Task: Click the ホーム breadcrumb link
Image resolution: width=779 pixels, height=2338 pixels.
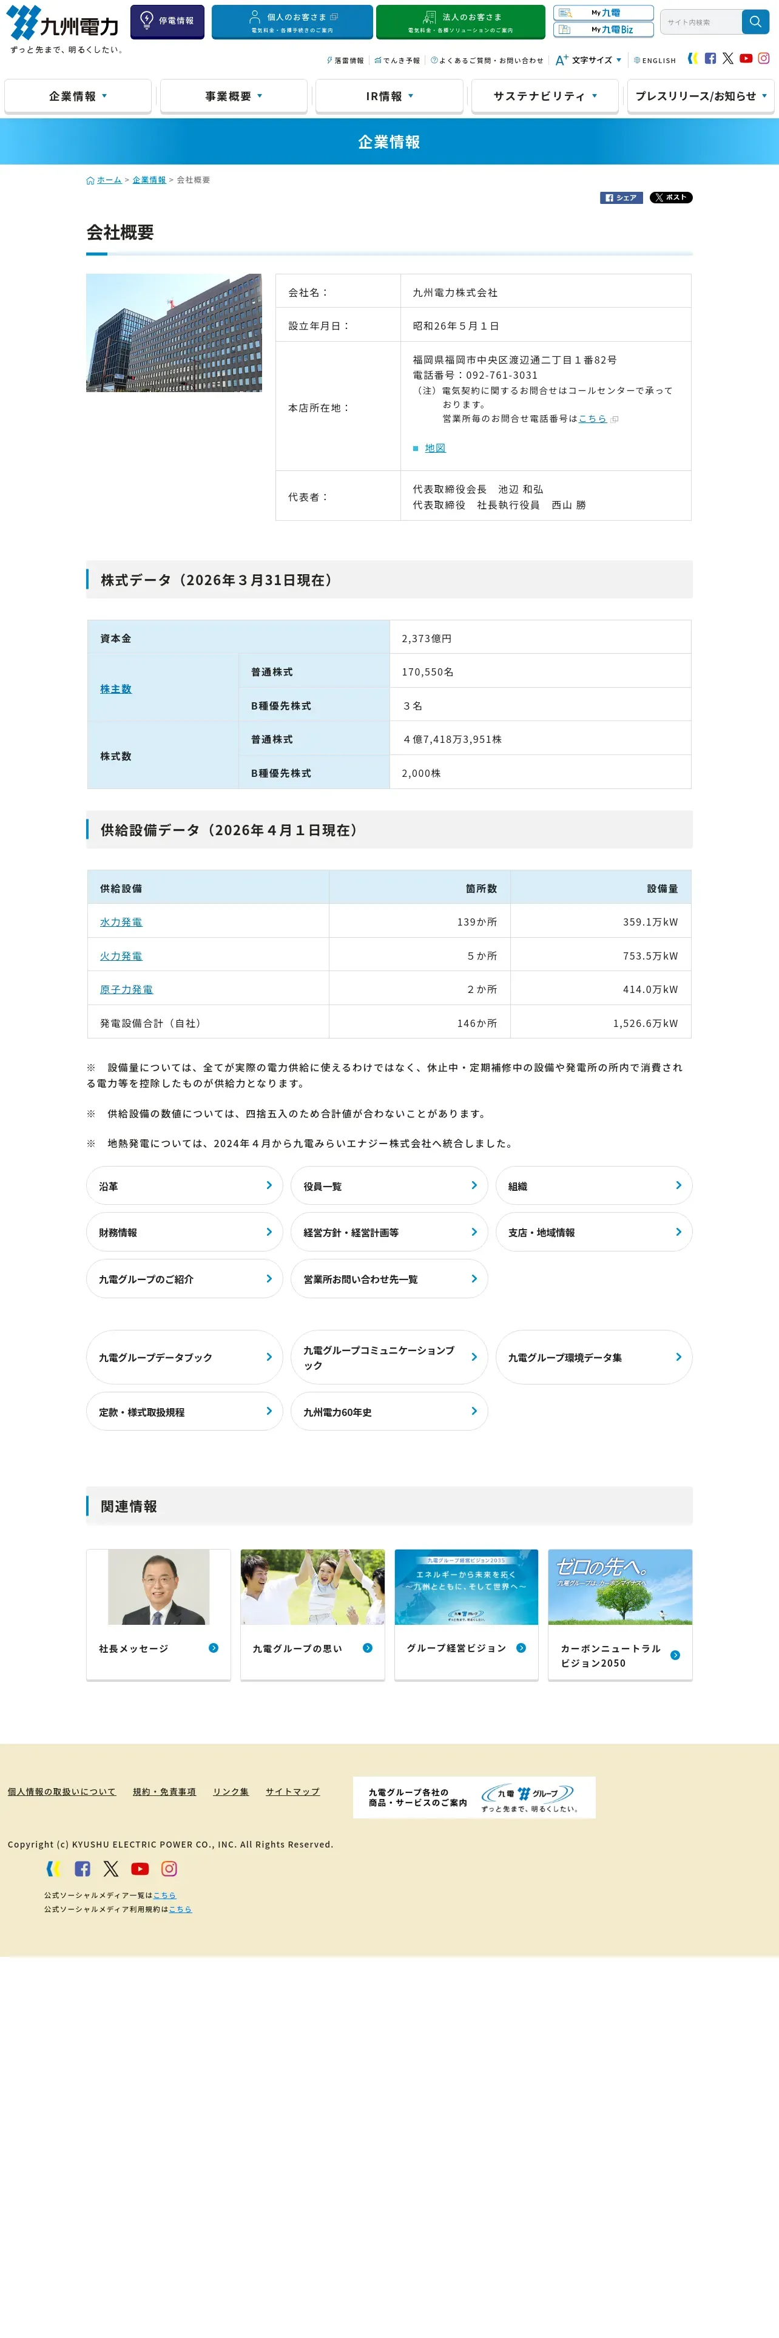Action: tap(109, 180)
